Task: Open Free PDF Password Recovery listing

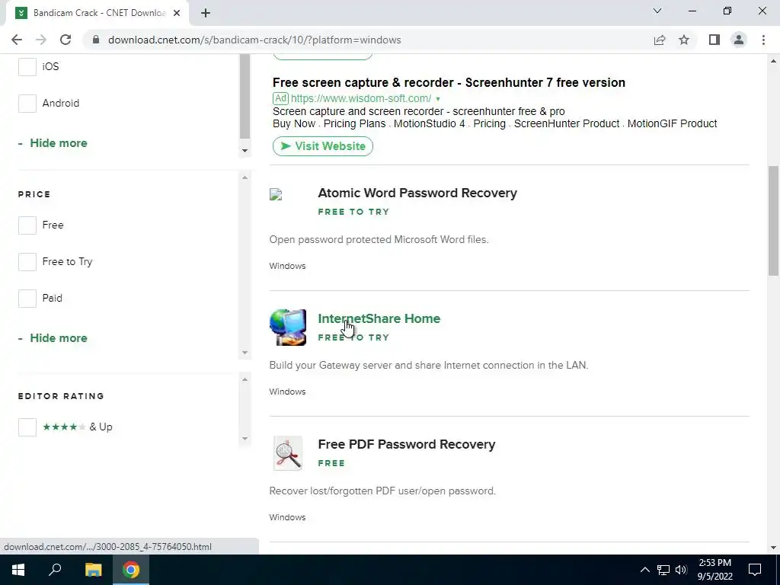Action: [x=407, y=444]
